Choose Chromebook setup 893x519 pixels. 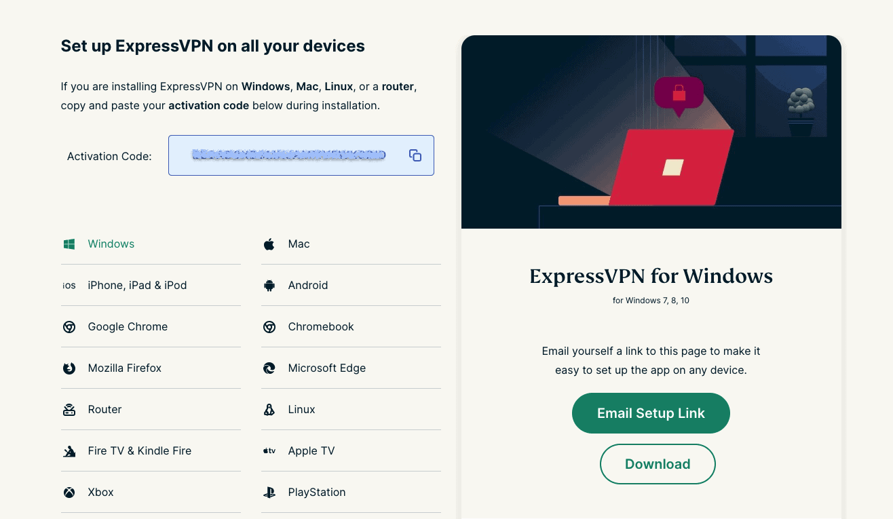351,327
